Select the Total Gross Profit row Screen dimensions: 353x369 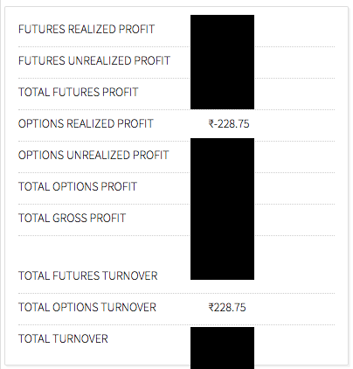(x=176, y=219)
